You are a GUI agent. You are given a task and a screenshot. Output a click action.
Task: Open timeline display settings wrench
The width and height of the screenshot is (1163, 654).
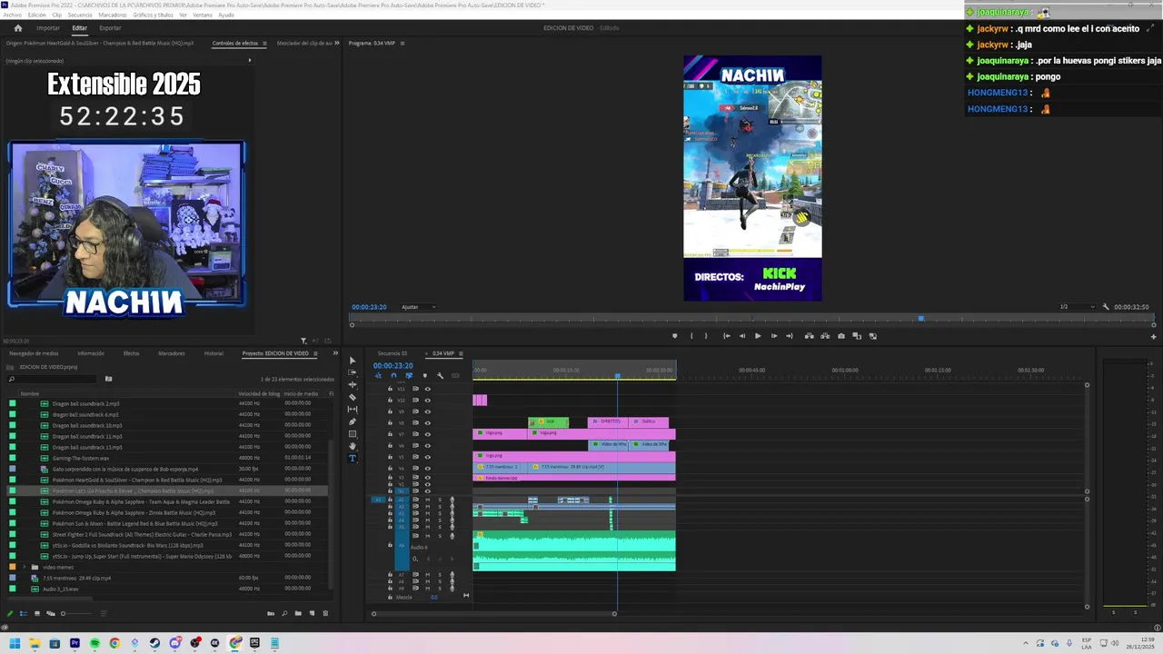pos(440,376)
